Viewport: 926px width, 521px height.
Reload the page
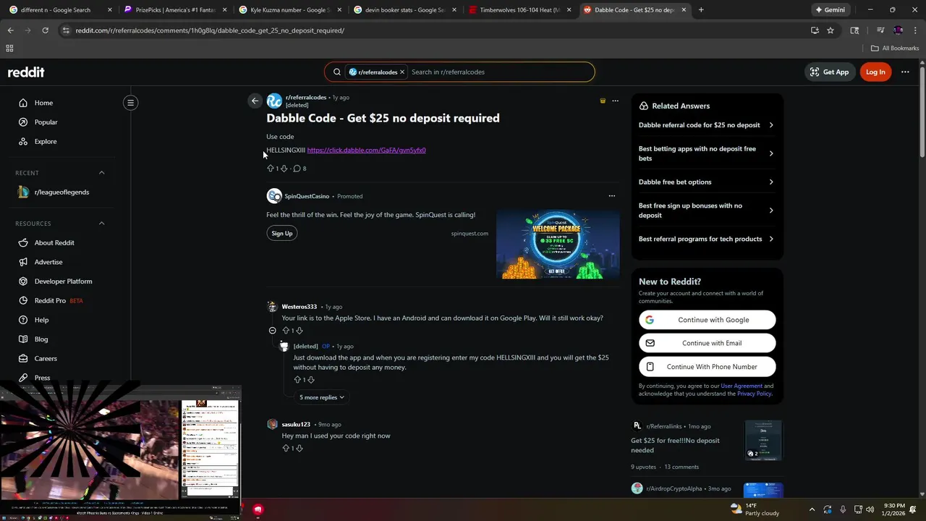pyautogui.click(x=45, y=30)
